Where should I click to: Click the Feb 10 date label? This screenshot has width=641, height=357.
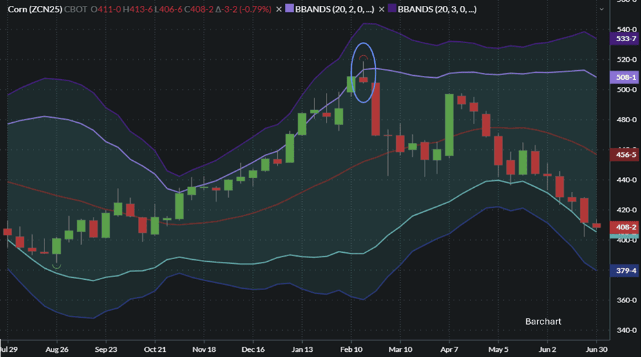(x=351, y=350)
